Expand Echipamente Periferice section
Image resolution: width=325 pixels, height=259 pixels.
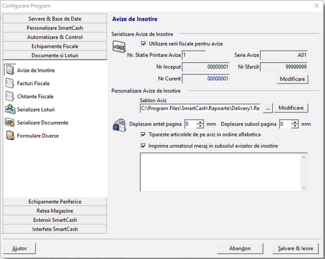[x=55, y=201]
